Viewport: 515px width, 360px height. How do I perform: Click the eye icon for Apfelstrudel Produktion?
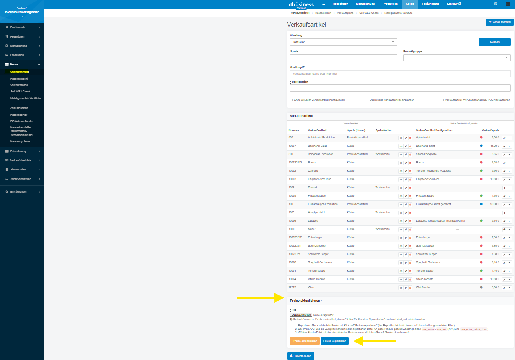tap(401, 138)
